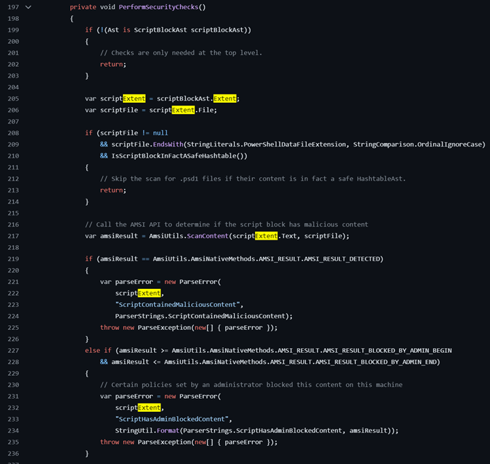This screenshot has width=490, height=464.
Task: Click highlighted Extent on line 222
Action: tap(149, 293)
